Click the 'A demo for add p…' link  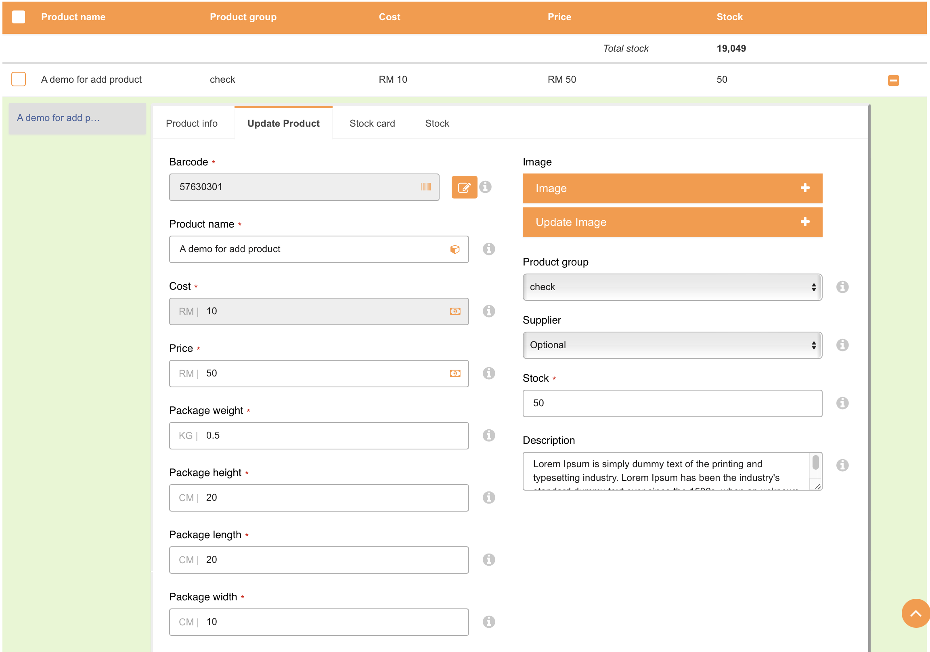coord(59,118)
